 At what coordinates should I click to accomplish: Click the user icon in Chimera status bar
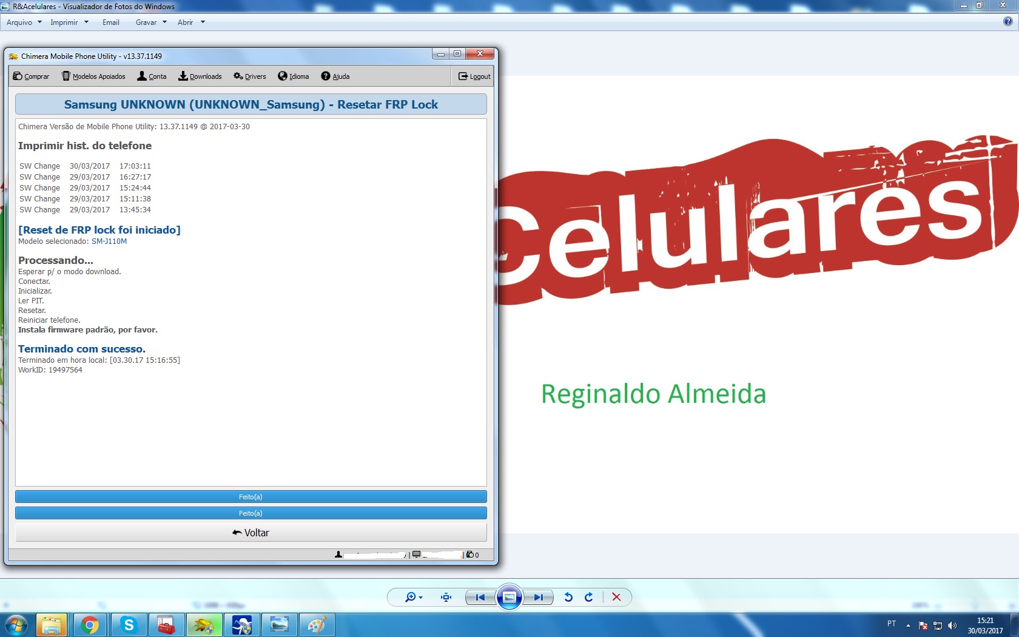[338, 554]
